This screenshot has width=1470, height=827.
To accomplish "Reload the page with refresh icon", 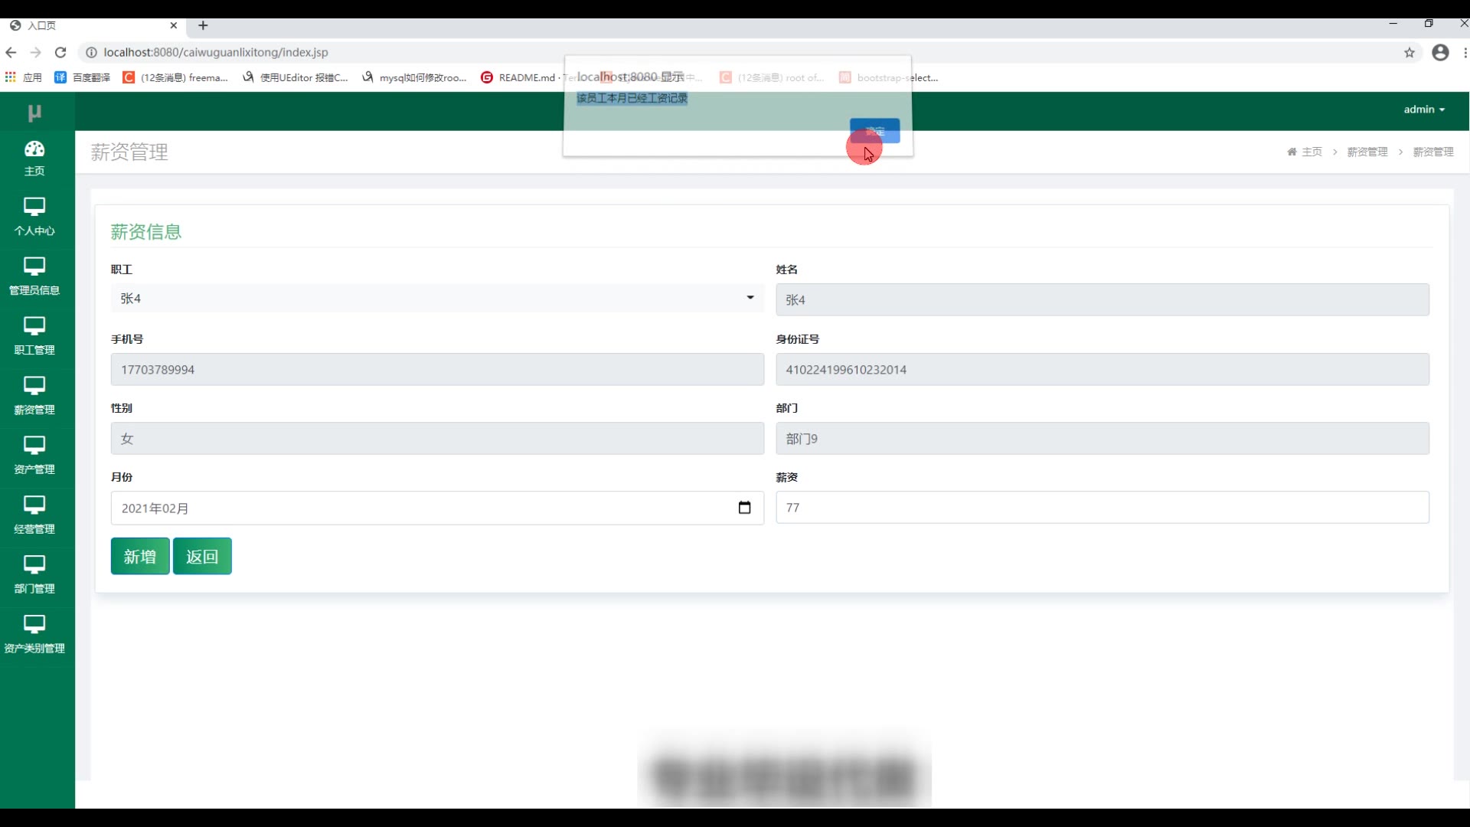I will [x=60, y=52].
